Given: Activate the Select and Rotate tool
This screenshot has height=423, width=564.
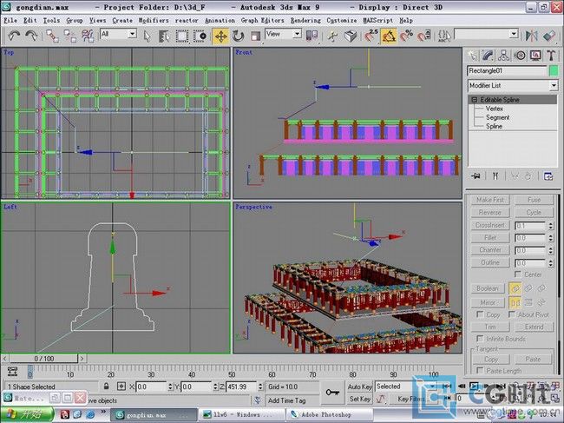Looking at the screenshot, I should (x=238, y=36).
